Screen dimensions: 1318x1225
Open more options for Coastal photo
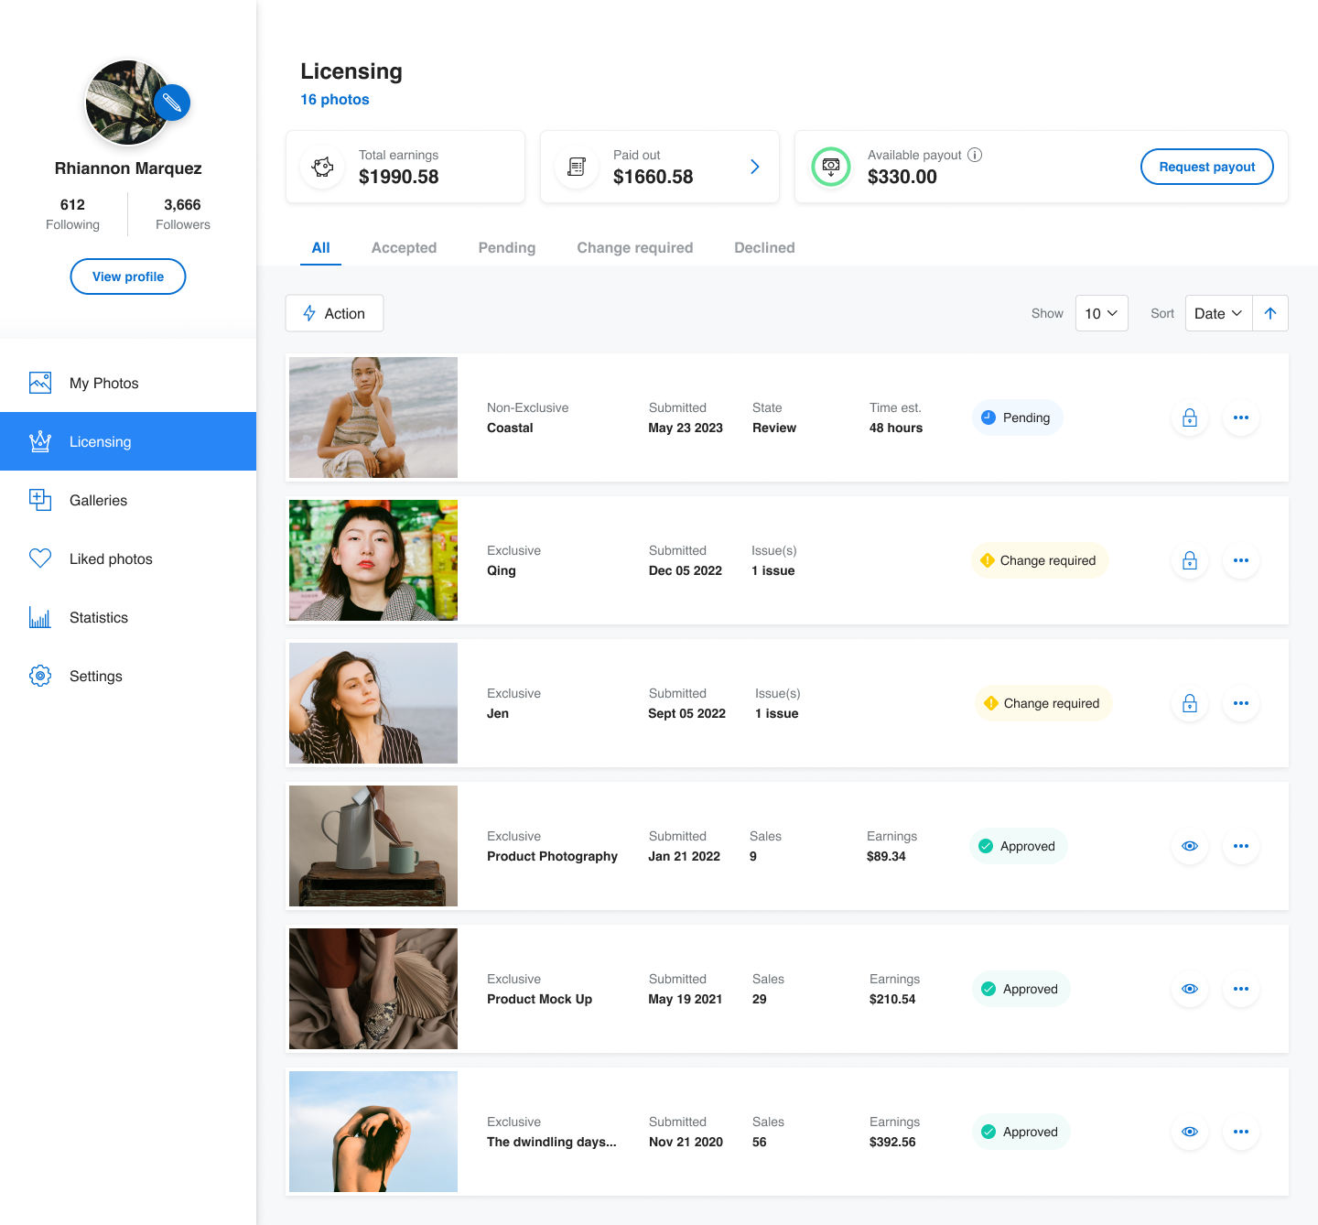point(1241,417)
